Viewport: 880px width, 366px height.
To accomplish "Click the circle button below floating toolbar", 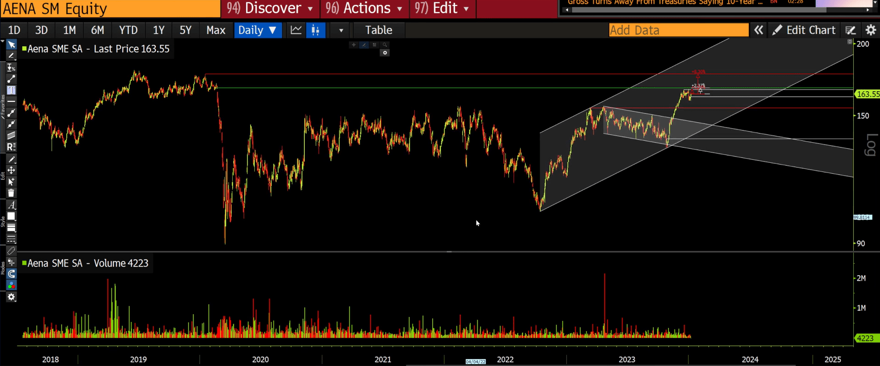I will click(385, 53).
